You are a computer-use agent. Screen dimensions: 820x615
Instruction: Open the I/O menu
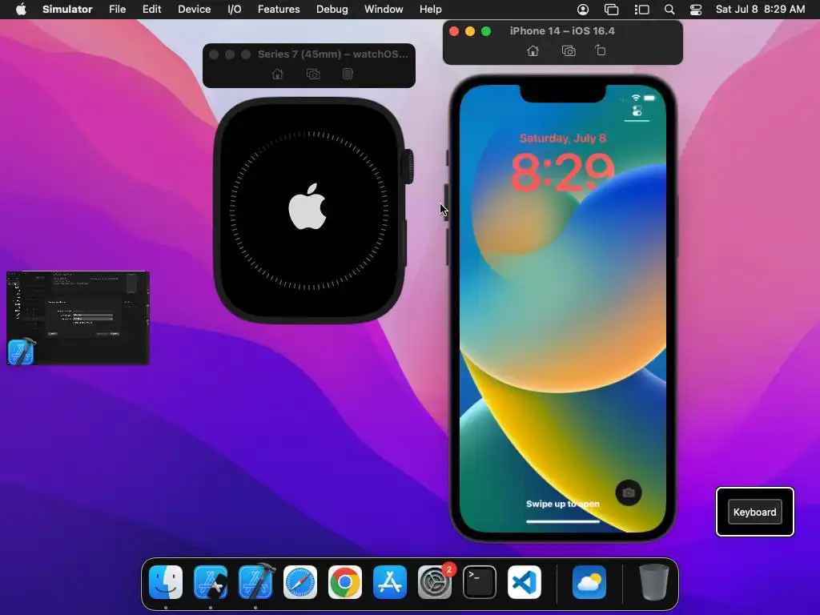235,9
